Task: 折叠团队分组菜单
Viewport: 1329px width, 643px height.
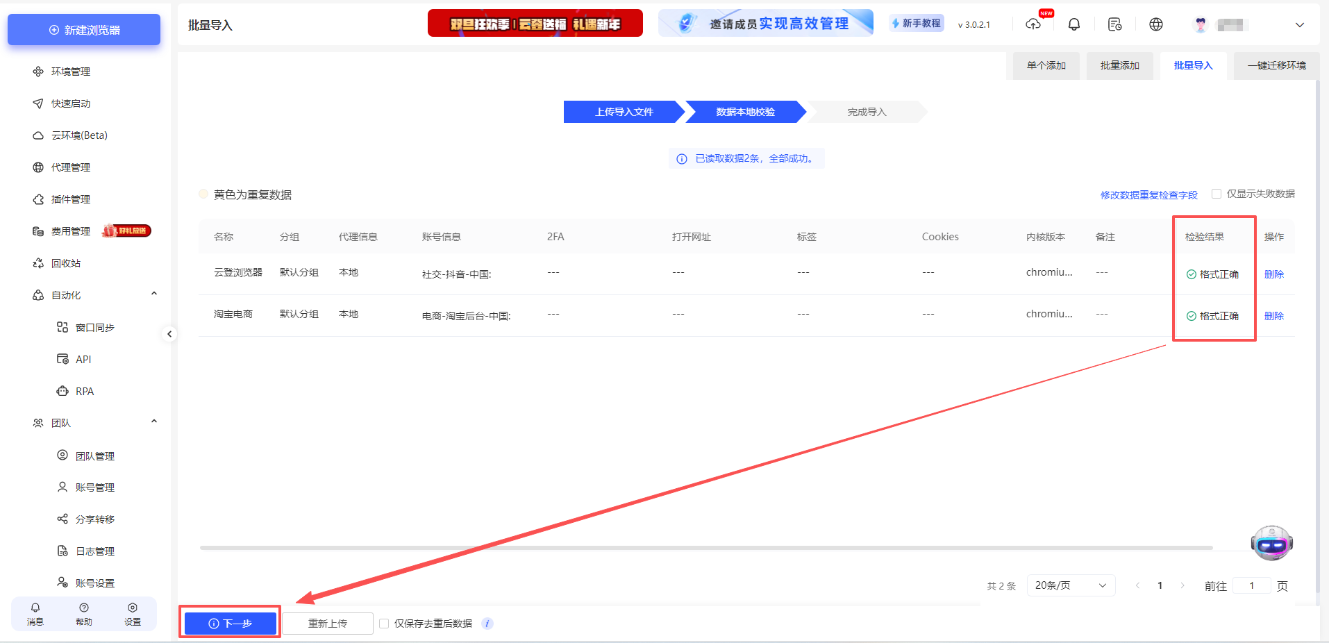Action: (x=154, y=421)
